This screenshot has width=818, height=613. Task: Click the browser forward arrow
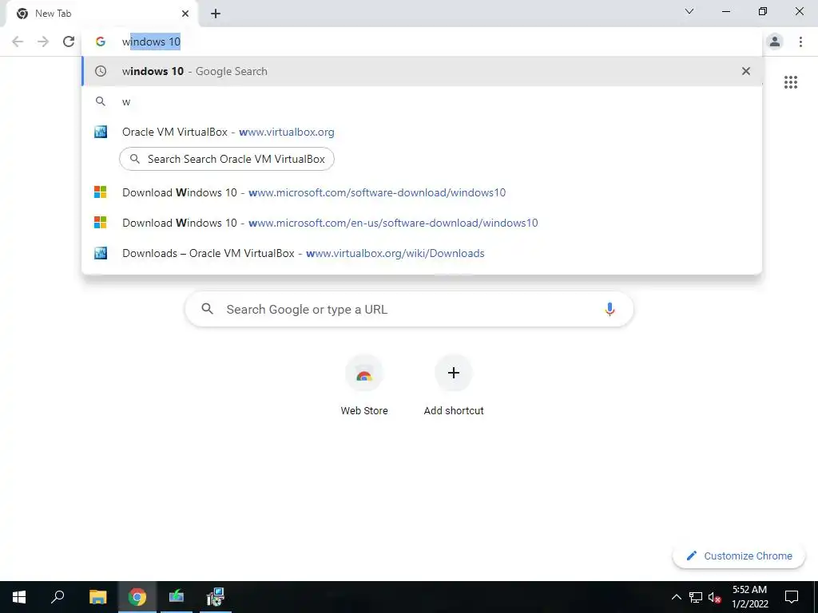point(43,42)
